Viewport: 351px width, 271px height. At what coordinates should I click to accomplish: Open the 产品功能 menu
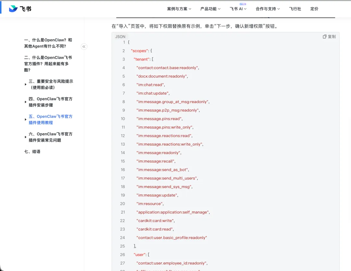point(210,9)
